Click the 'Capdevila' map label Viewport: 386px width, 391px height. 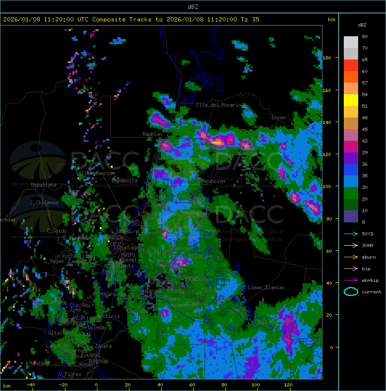[x=124, y=181]
